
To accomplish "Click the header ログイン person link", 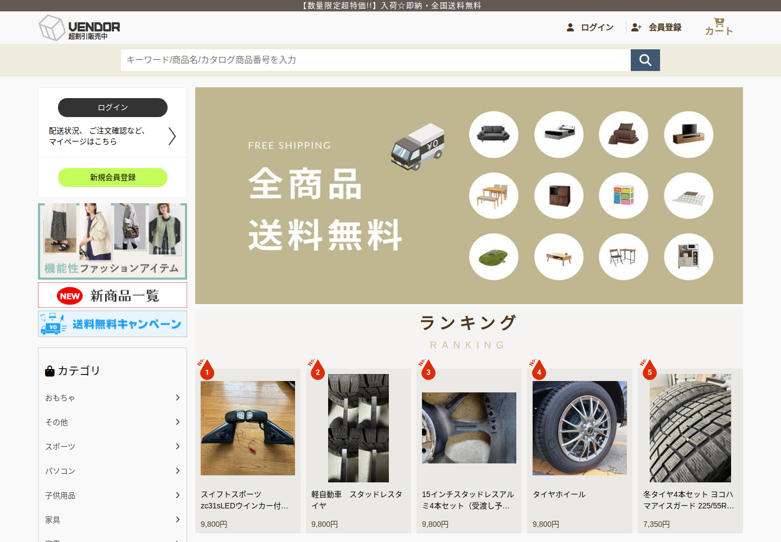I will (x=590, y=27).
